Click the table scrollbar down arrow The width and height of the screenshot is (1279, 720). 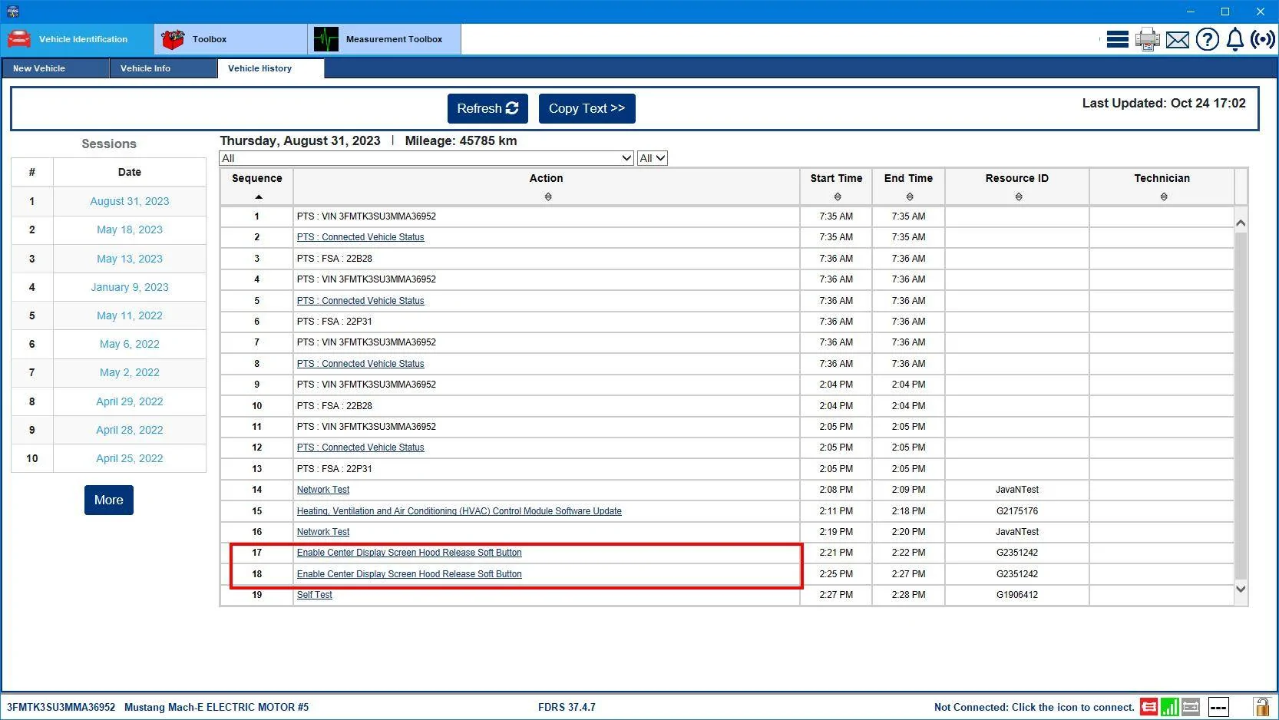pos(1241,589)
